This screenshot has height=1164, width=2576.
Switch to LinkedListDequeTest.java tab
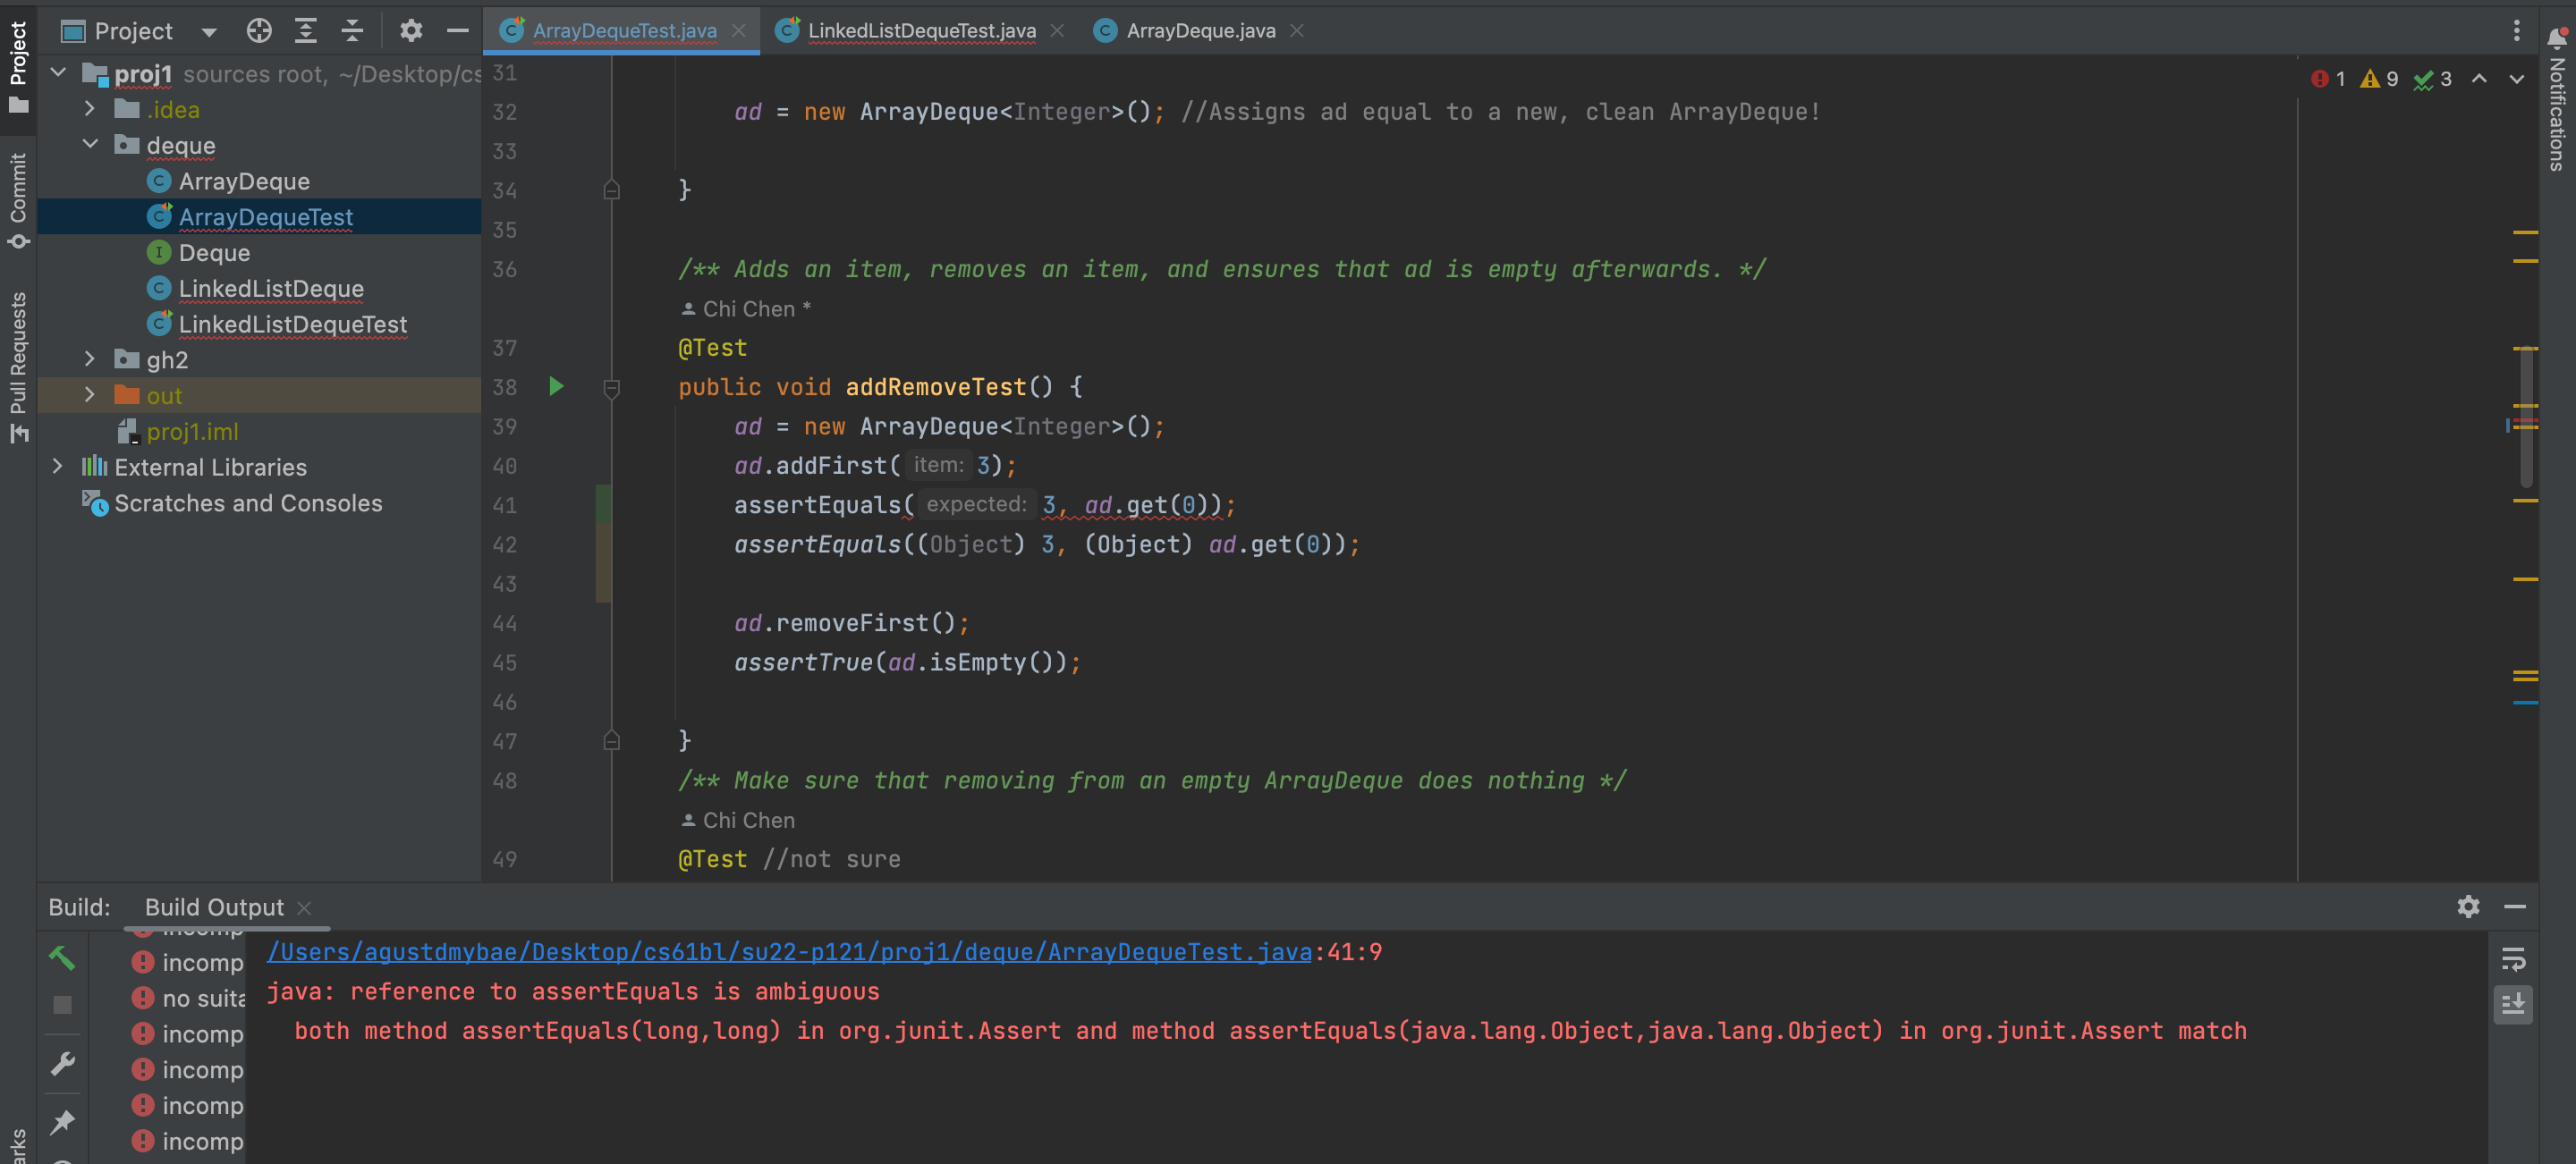[x=920, y=31]
